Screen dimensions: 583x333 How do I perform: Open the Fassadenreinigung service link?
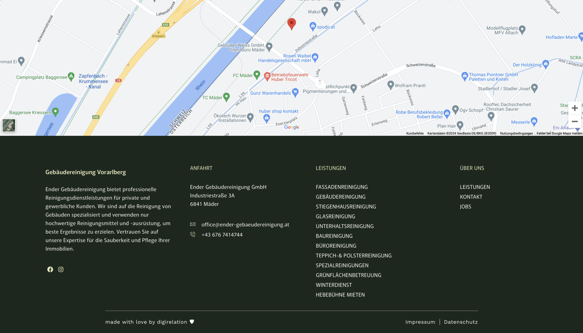(x=342, y=187)
